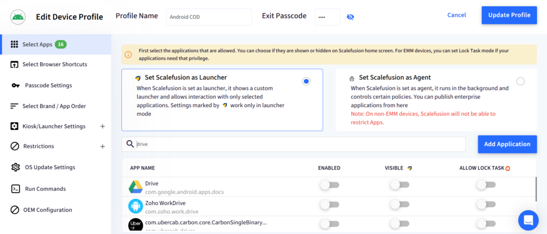Open the chat support bubble icon
This screenshot has height=234, width=547.
[x=528, y=221]
